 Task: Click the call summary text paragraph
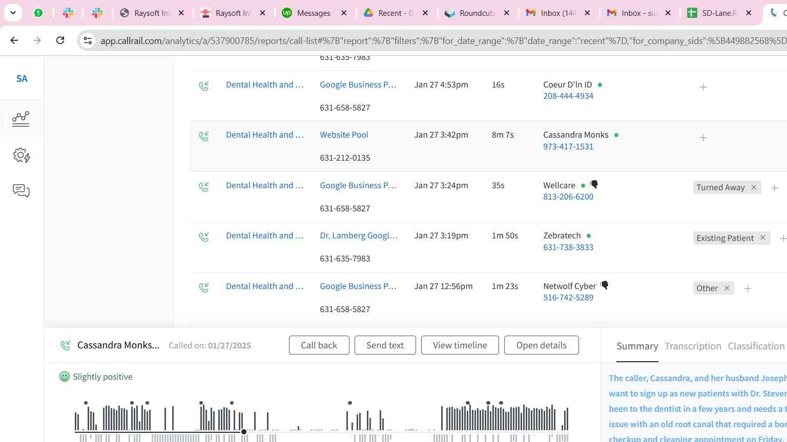[x=697, y=408]
